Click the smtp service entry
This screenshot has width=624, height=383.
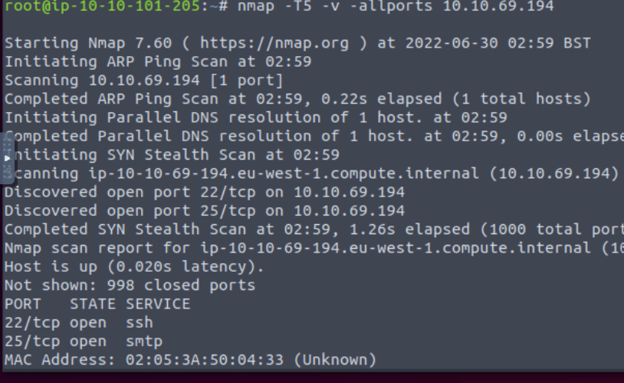pyautogui.click(x=143, y=341)
